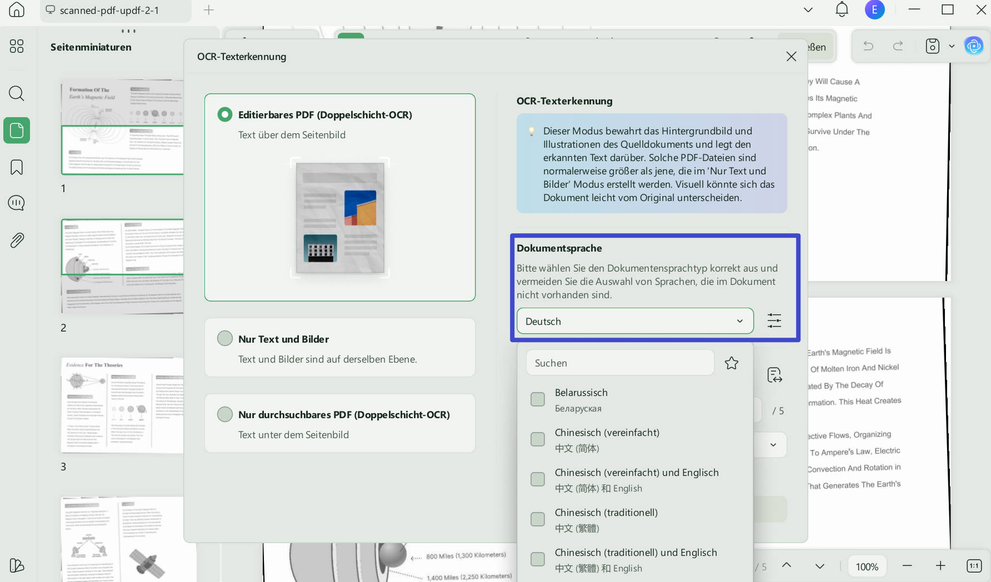Open page 3 thumbnail
Screen dimensions: 991x582
tap(122, 405)
